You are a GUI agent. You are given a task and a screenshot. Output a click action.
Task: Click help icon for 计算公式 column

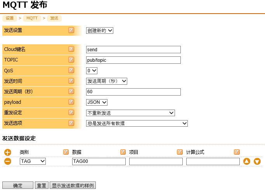[237, 152]
